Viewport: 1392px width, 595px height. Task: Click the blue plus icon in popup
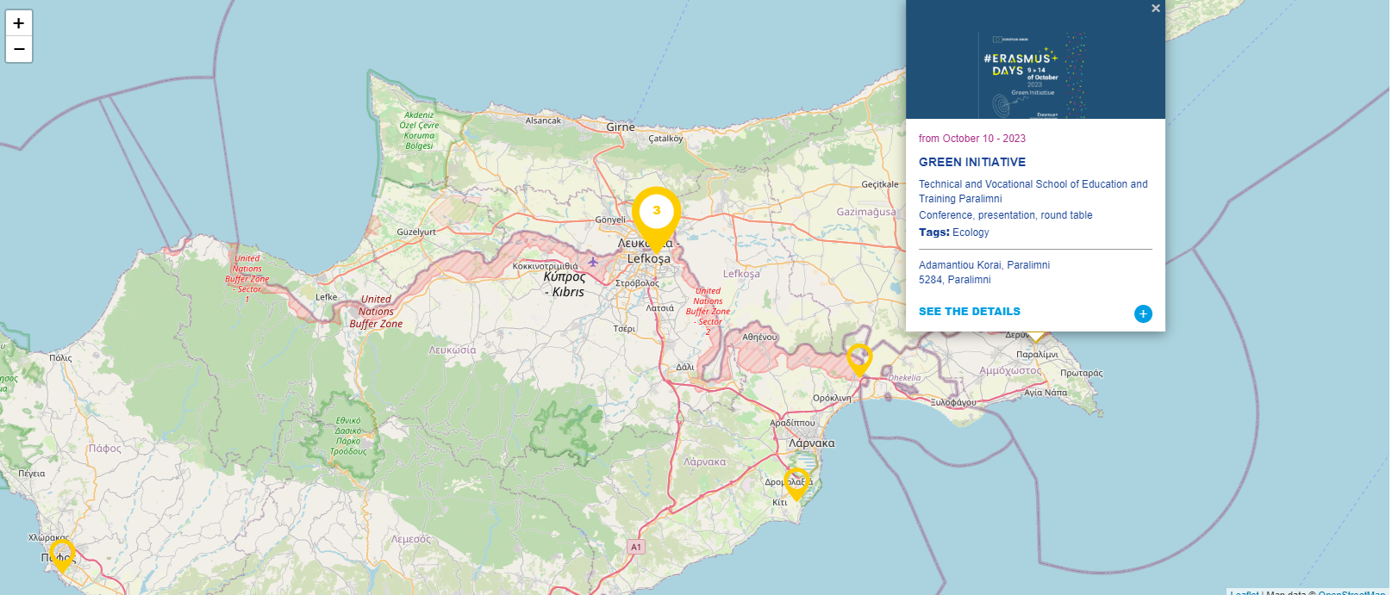coord(1143,313)
